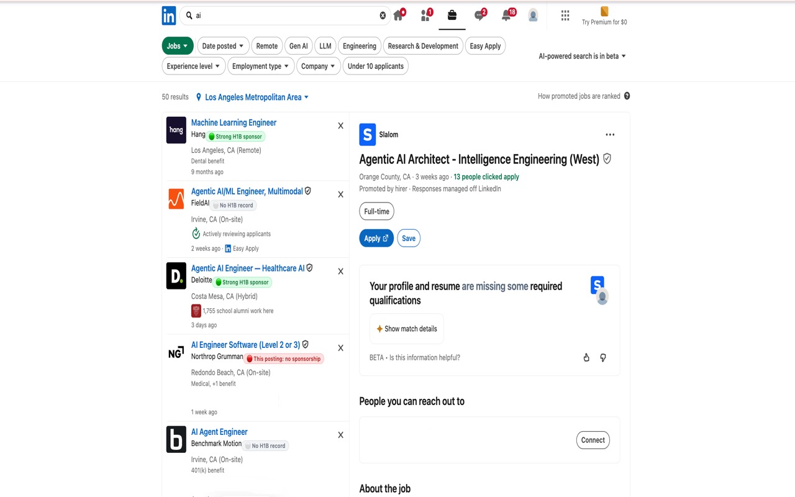This screenshot has width=795, height=497.
Task: Dismiss the AI Agent Engineer job
Action: coord(340,435)
